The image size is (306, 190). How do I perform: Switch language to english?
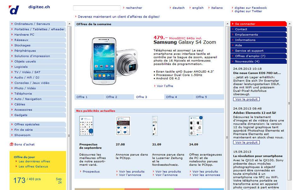198,8
